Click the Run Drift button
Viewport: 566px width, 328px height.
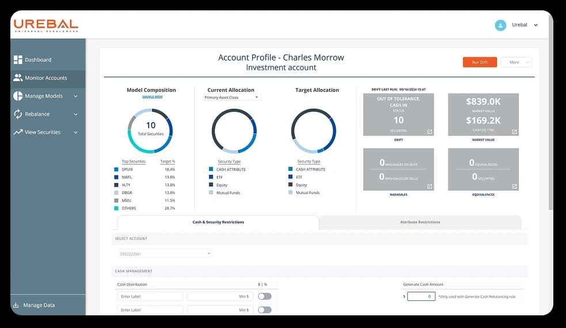tap(480, 62)
